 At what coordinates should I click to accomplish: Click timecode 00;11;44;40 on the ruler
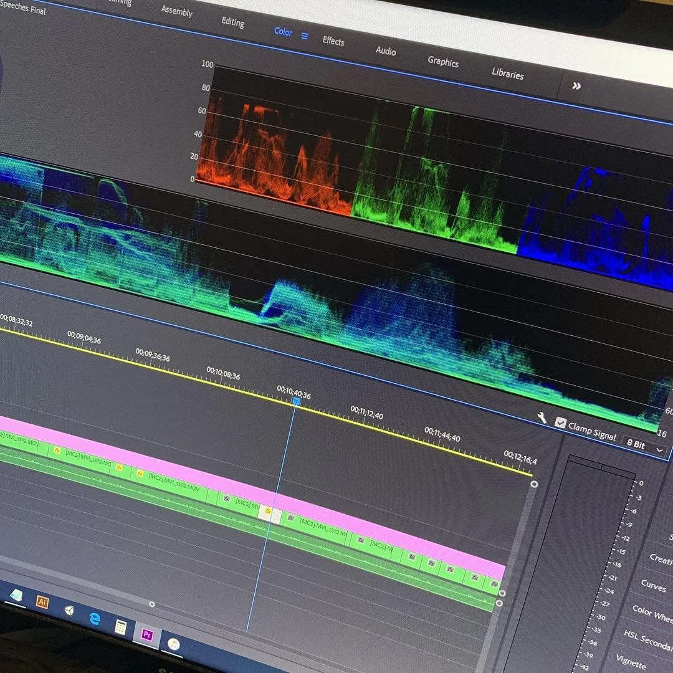coord(442,434)
